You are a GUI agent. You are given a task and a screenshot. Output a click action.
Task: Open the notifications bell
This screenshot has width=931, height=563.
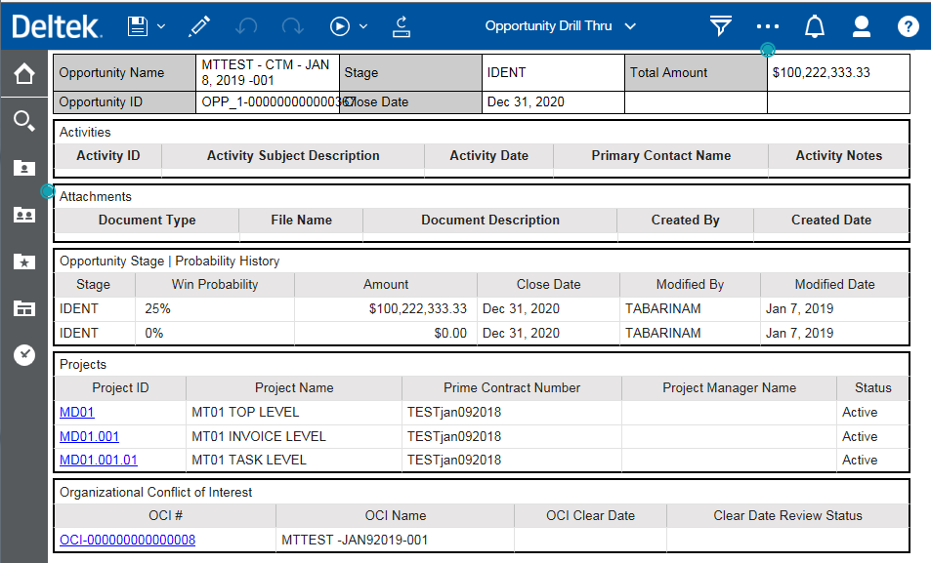click(x=815, y=26)
